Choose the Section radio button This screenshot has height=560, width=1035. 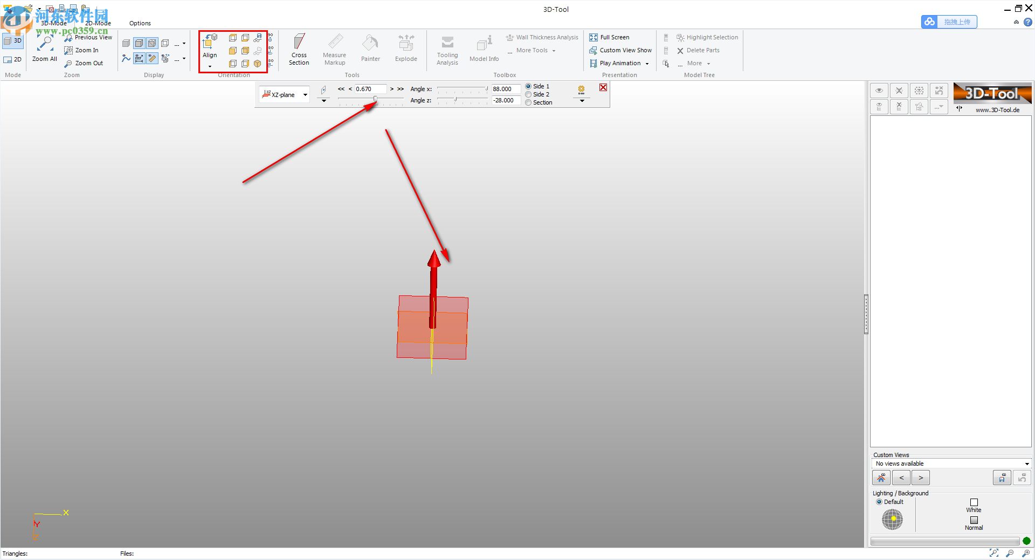528,102
